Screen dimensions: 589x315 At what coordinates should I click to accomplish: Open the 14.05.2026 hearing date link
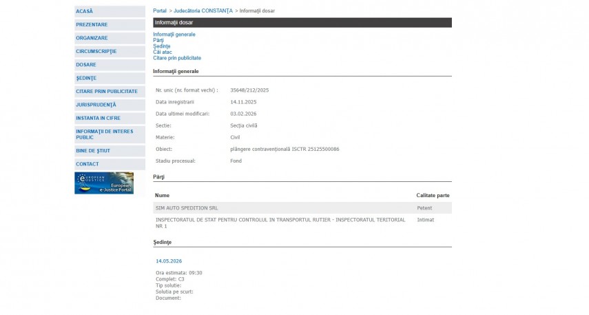169,261
